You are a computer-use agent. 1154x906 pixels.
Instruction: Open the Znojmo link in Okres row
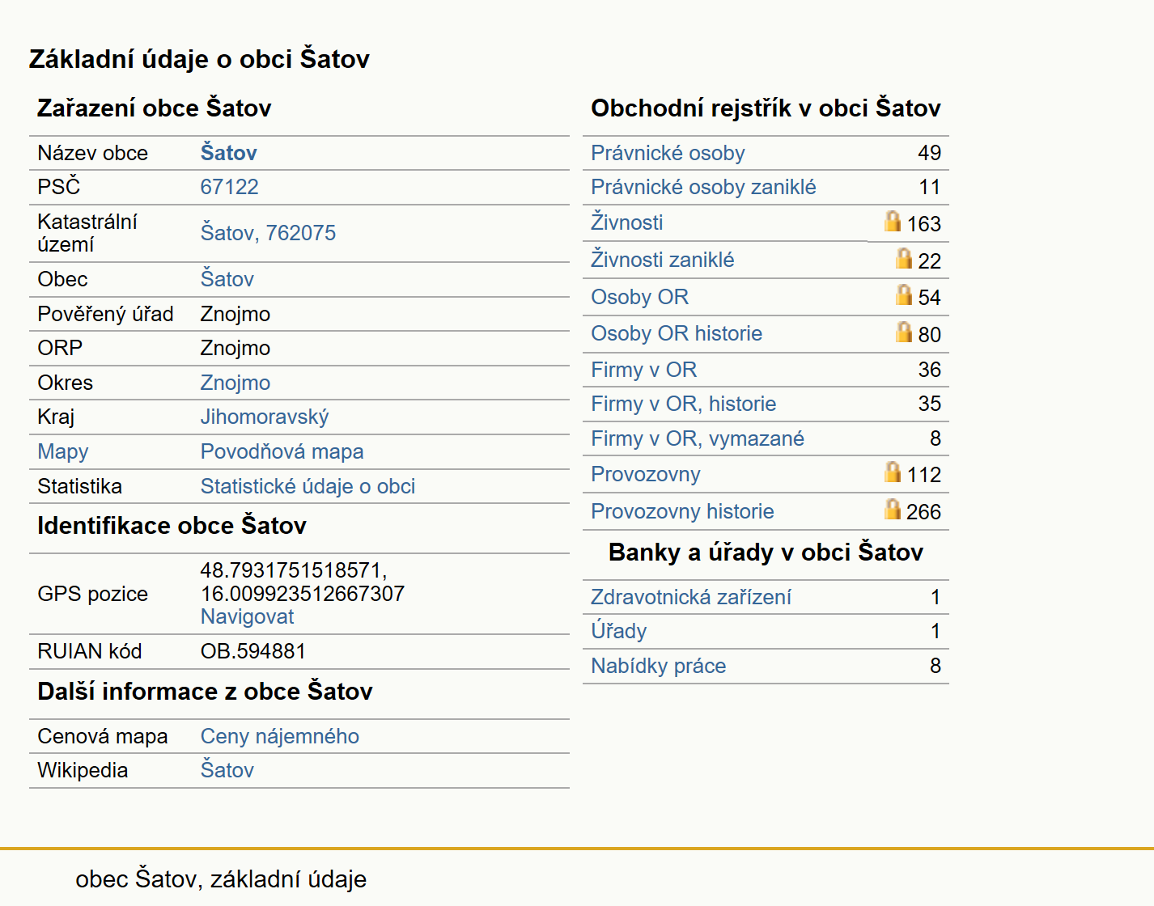coord(235,383)
